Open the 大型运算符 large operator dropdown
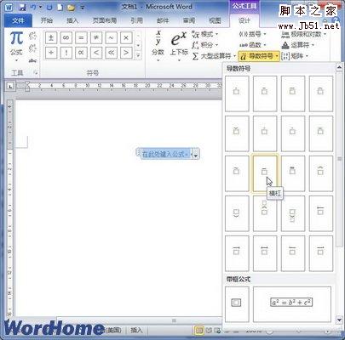 click(214, 56)
